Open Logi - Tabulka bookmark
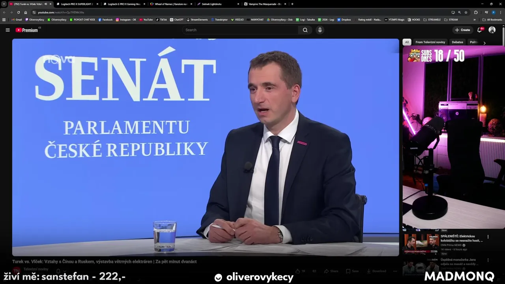 (305, 20)
